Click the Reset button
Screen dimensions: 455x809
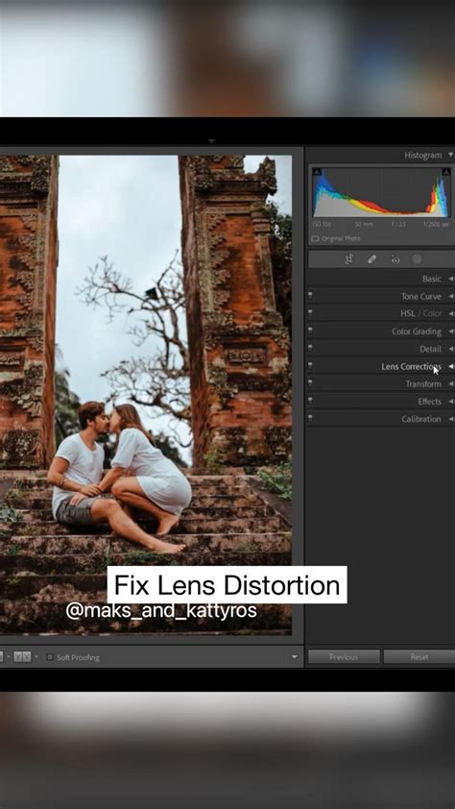[419, 657]
